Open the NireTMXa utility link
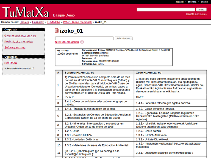The width and height of the screenshot is (211, 158). [10, 63]
